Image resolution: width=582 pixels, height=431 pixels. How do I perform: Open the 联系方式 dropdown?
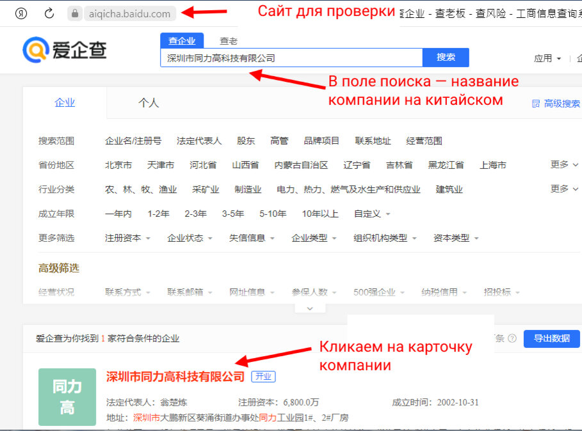[x=127, y=292]
